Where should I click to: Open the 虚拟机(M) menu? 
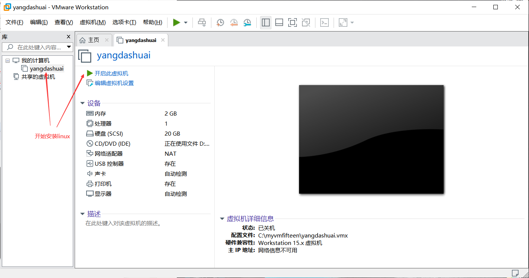tap(93, 22)
